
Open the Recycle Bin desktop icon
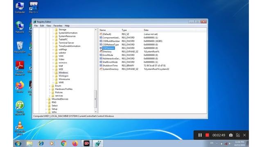tap(20, 47)
